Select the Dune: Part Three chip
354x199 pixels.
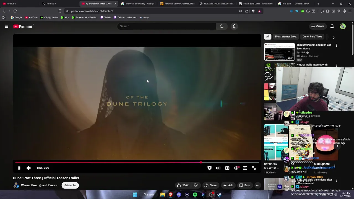tap(312, 36)
